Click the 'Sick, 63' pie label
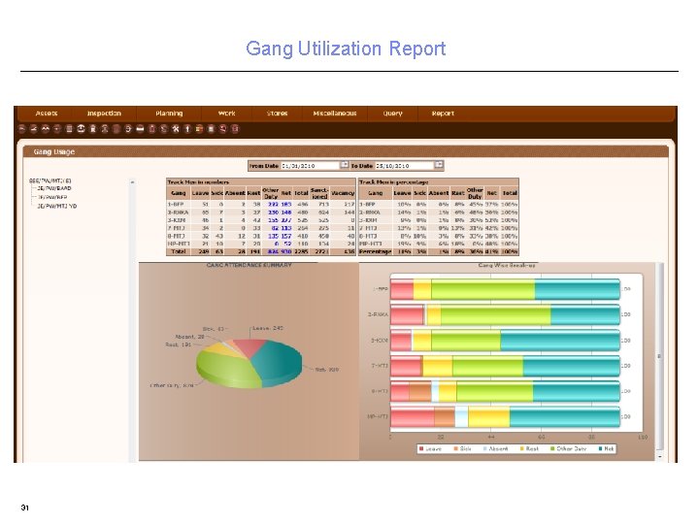The height and width of the screenshot is (524, 699). [x=213, y=329]
